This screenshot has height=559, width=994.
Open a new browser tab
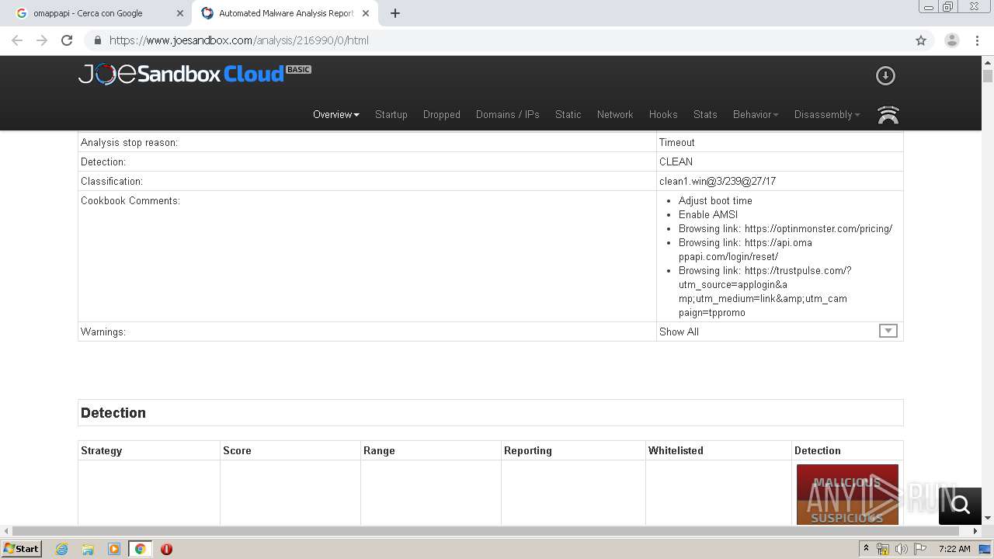tap(395, 13)
